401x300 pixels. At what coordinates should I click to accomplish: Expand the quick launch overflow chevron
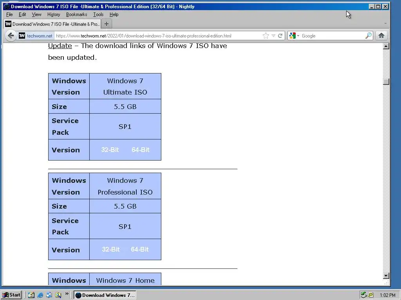point(67,294)
